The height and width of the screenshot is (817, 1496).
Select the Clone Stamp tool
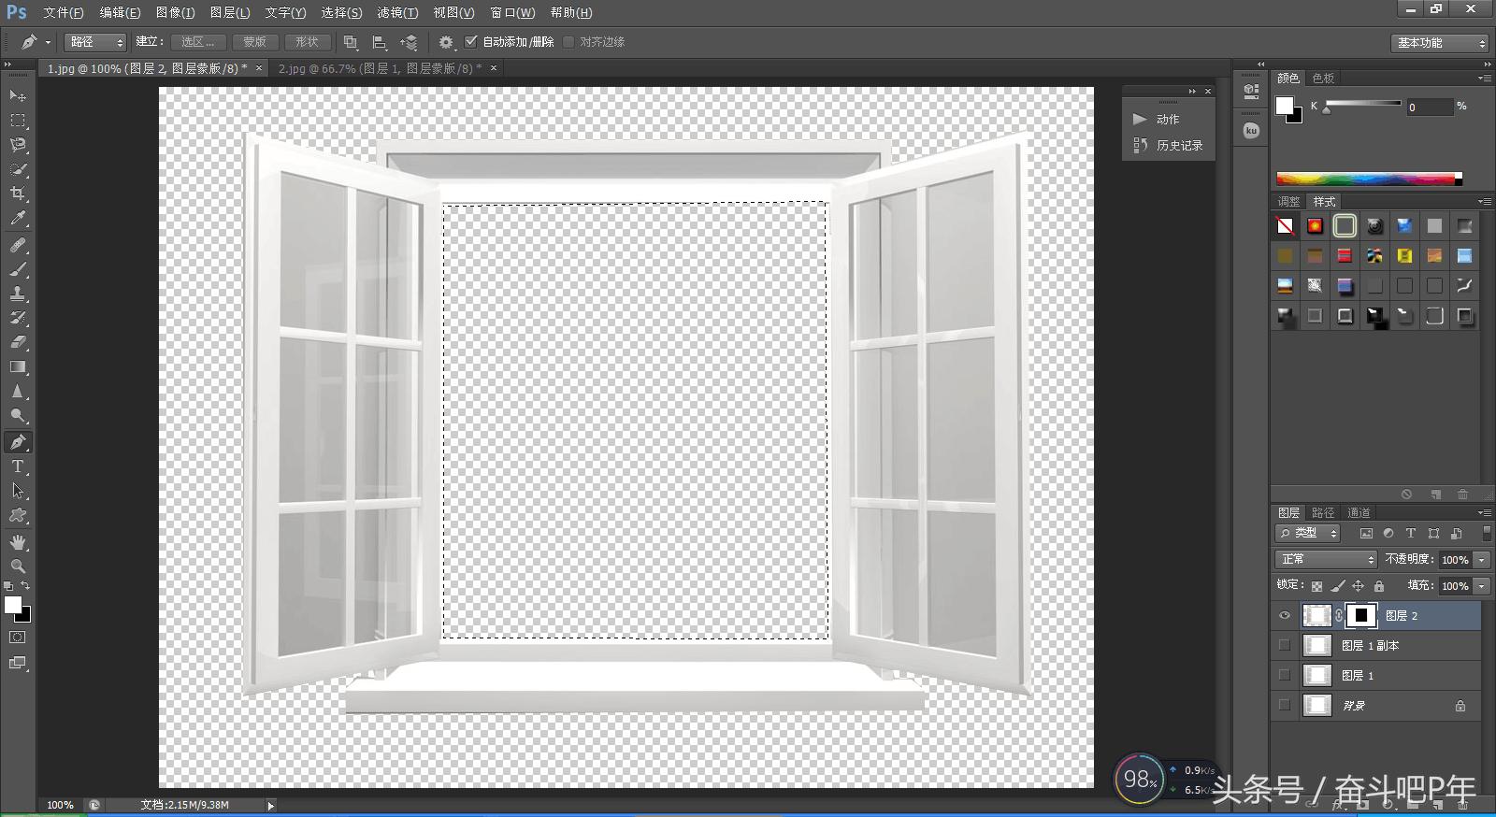coord(18,294)
